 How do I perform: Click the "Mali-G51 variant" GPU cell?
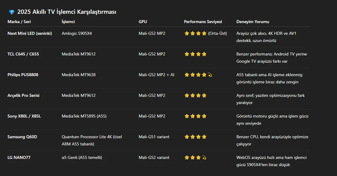click(x=154, y=137)
